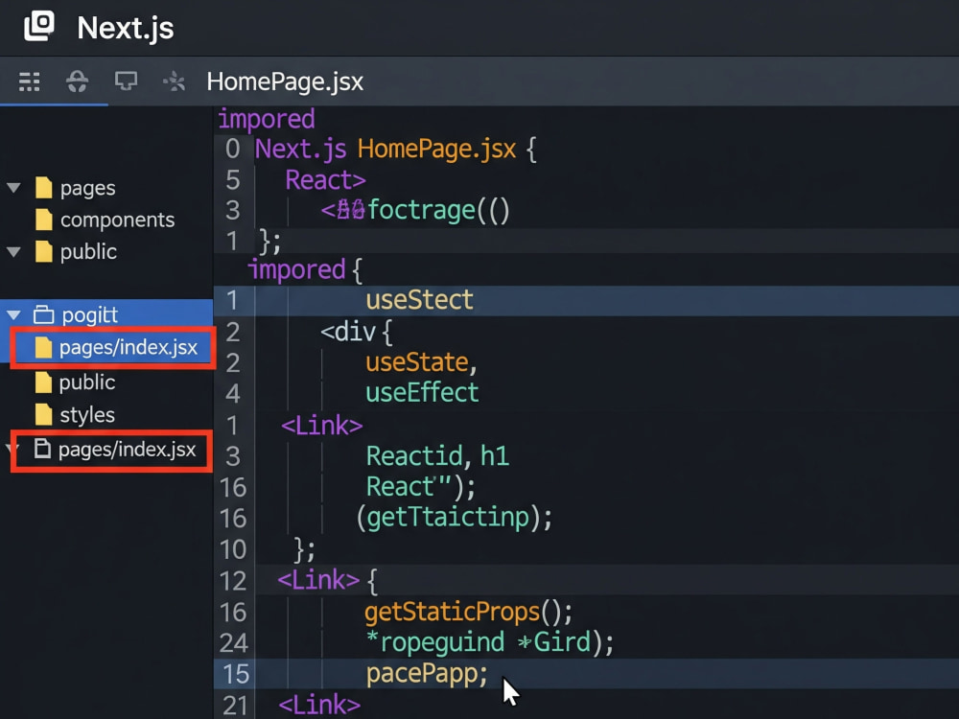Collapse the pogitt folder arrow
The width and height of the screenshot is (959, 719).
click(x=13, y=315)
